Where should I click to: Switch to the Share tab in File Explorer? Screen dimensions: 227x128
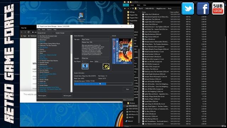(x=139, y=5)
